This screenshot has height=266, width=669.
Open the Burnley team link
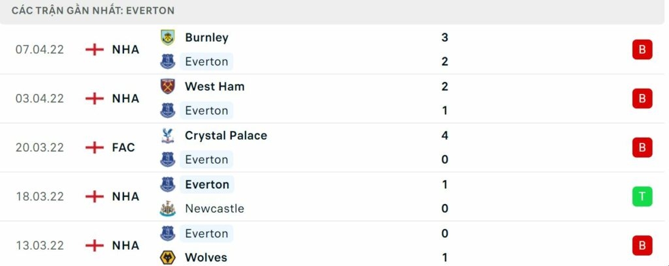point(206,37)
